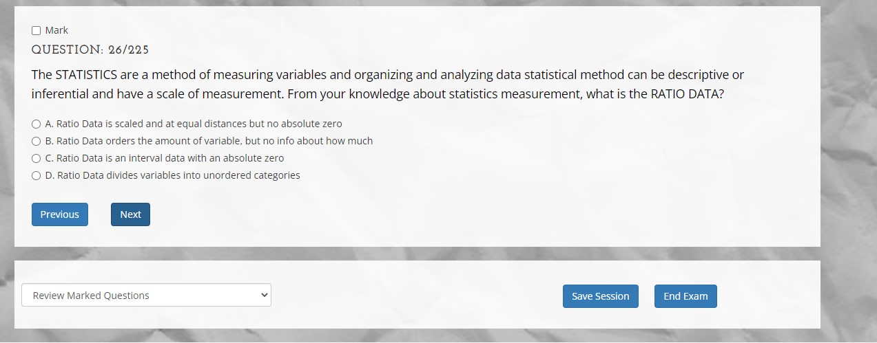Save the current exam session

601,296
